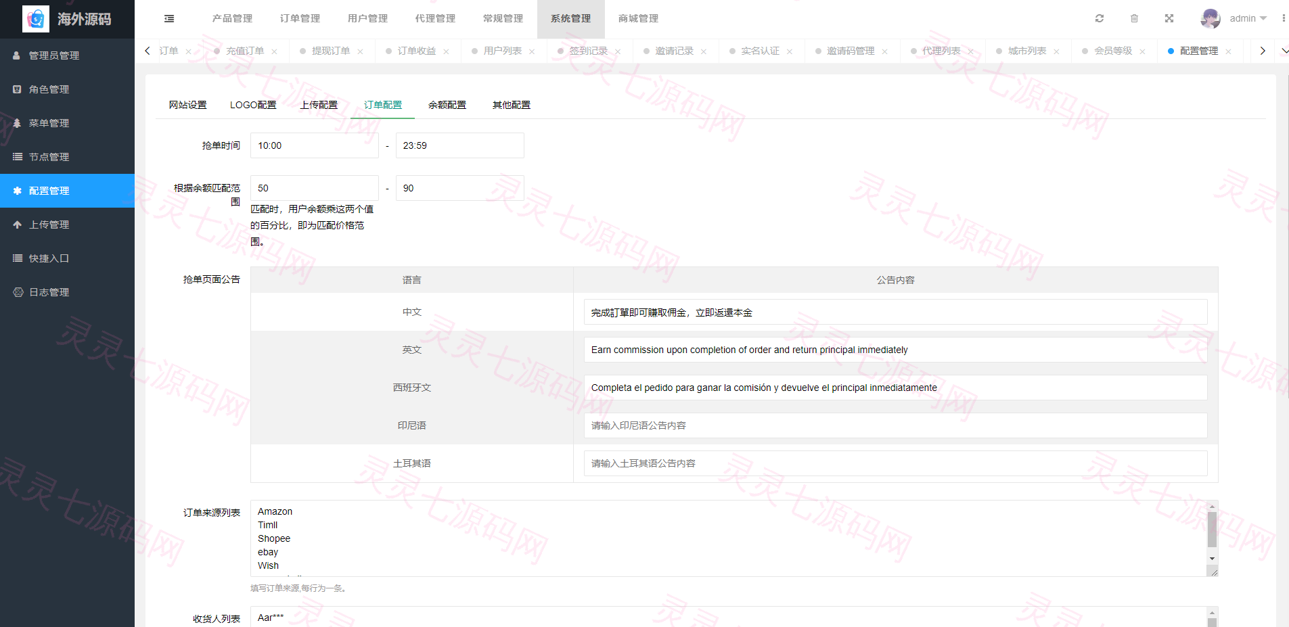
Task: Toggle fullscreen icon in top bar
Action: pos(1169,18)
